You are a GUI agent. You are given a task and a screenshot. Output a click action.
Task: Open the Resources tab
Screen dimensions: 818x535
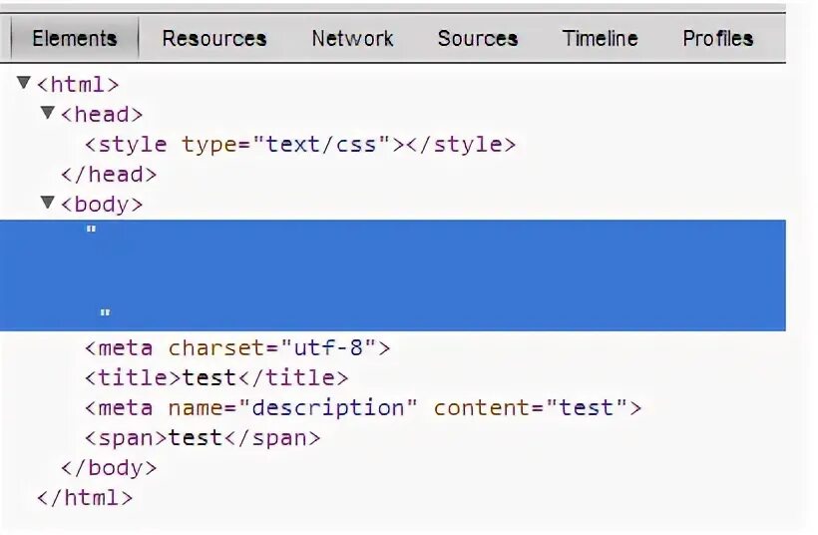[x=213, y=39]
